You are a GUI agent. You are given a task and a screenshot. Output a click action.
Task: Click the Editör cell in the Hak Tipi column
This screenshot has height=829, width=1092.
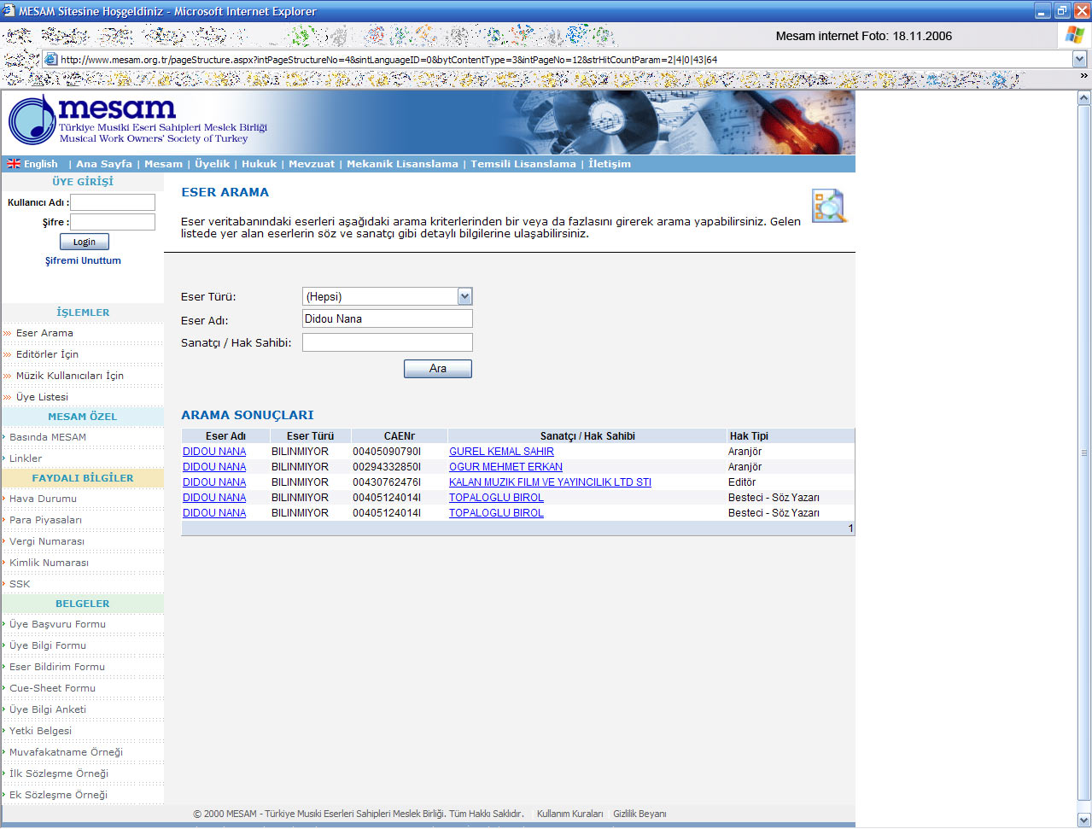click(x=742, y=482)
